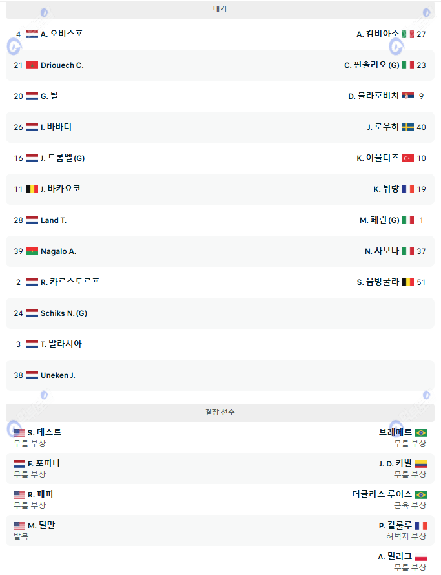Click the USA flag beside S. 데스트
Viewport: 441px width, 575px height.
click(x=19, y=433)
